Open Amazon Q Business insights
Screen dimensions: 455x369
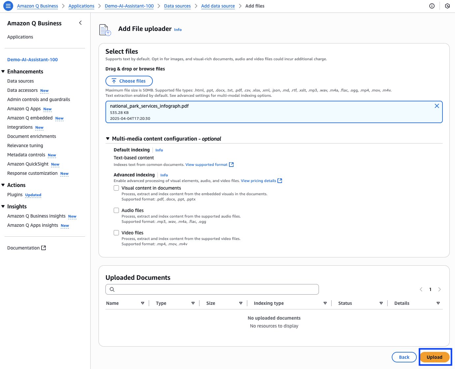tap(36, 216)
